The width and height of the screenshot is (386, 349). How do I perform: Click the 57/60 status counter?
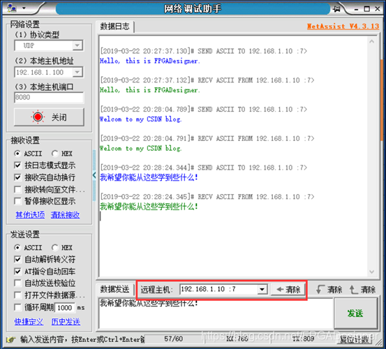click(173, 339)
